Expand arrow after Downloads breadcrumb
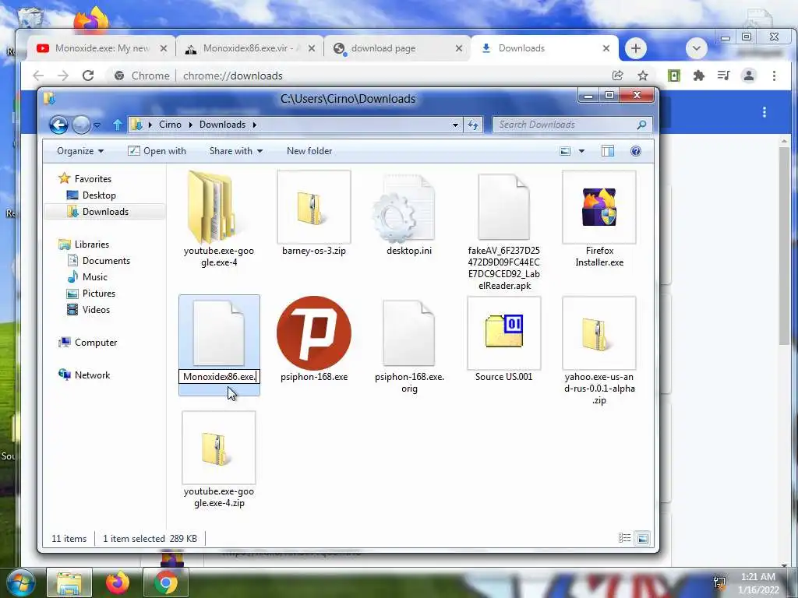The image size is (798, 598). [255, 125]
